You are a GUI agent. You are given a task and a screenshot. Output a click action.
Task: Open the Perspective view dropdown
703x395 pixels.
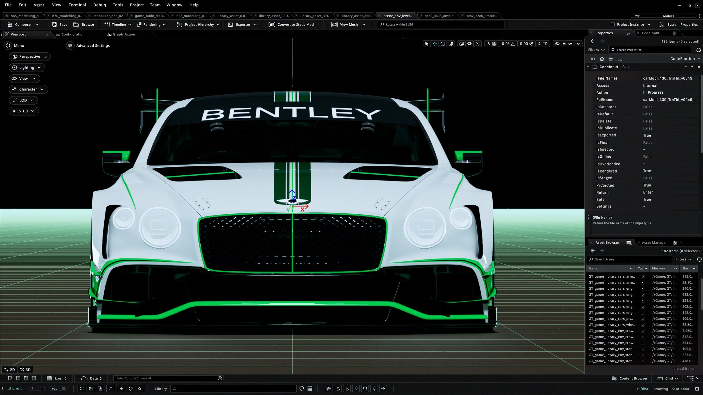(x=30, y=56)
